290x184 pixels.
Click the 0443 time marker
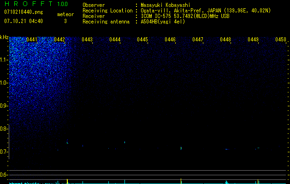[x=87, y=40]
